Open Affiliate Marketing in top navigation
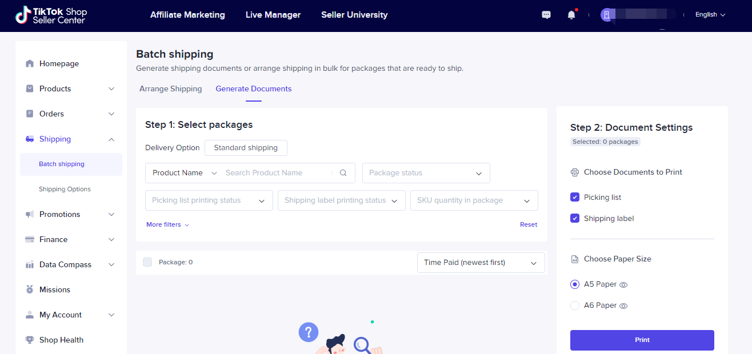Screen dimensions: 752x354 [x=187, y=15]
